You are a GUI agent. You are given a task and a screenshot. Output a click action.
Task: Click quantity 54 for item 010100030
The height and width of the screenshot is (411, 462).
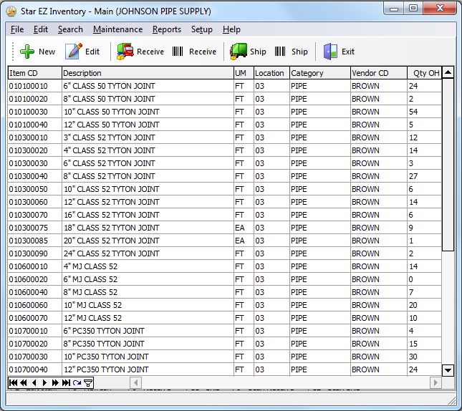tap(413, 112)
